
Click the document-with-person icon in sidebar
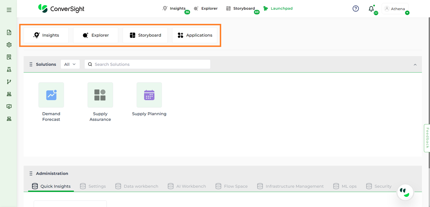(9, 57)
